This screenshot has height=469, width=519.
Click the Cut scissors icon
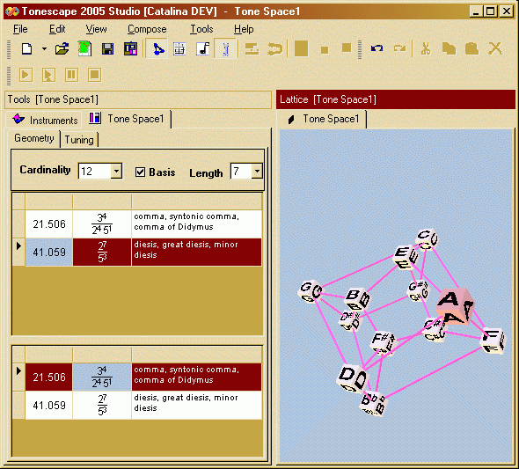[426, 49]
